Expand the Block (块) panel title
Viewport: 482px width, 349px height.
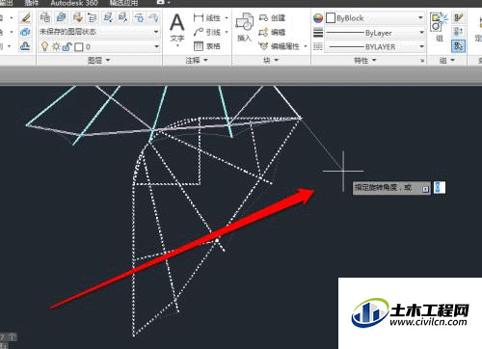271,60
